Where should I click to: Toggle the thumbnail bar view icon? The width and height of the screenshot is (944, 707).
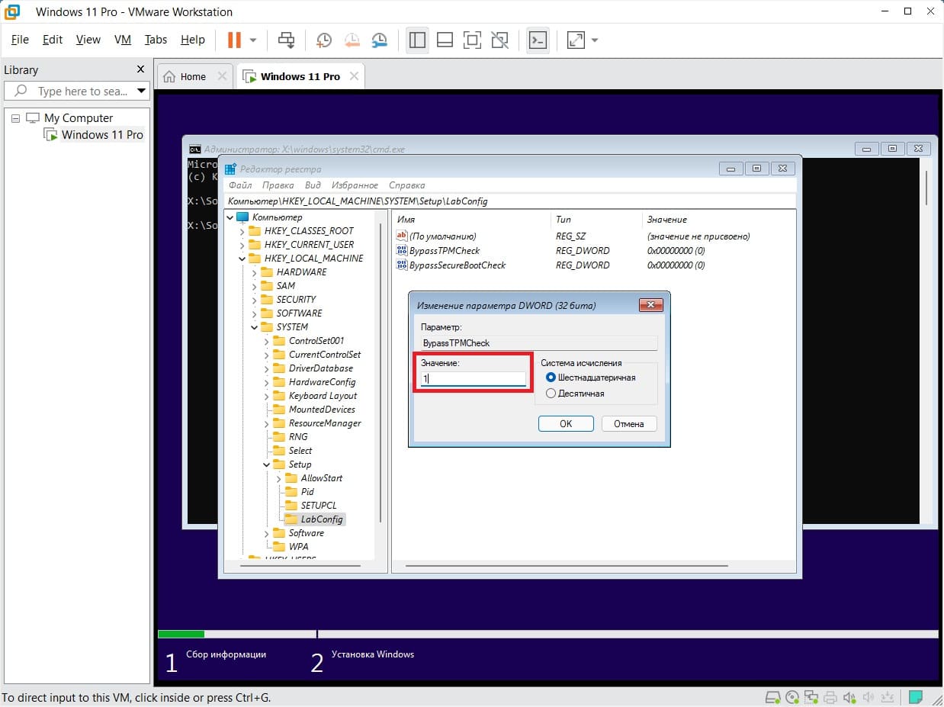pos(445,40)
